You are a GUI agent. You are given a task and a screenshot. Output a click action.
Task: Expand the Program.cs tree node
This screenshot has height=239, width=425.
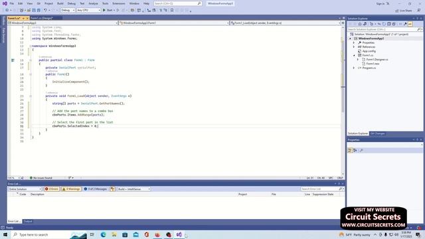click(x=354, y=68)
